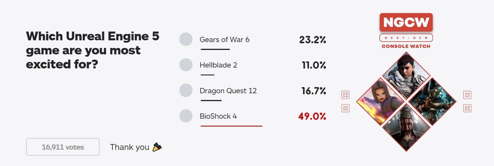This screenshot has height=166, width=494.
Task: Pick the BioShock 4 radio button
Action: (186, 116)
